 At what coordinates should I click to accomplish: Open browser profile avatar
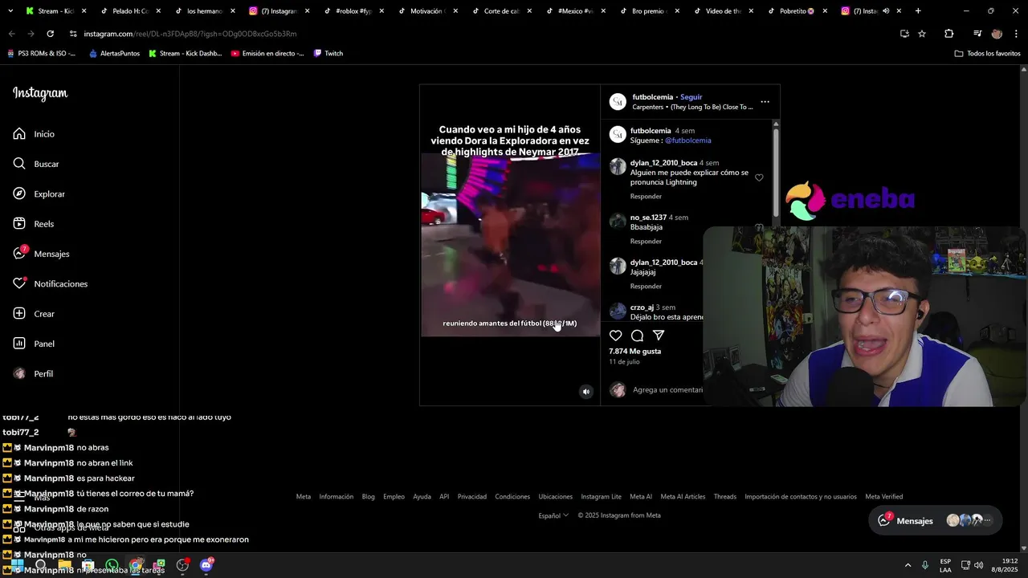tap(997, 34)
